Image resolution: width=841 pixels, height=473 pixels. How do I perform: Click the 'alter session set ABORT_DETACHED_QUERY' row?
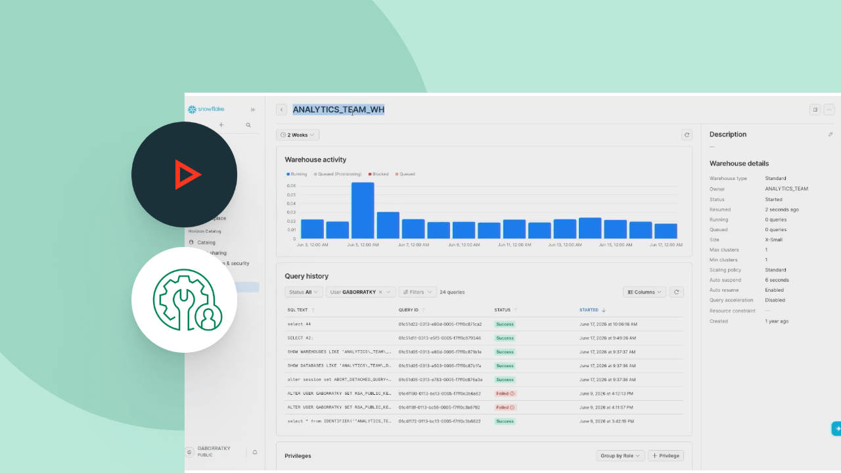coord(484,379)
